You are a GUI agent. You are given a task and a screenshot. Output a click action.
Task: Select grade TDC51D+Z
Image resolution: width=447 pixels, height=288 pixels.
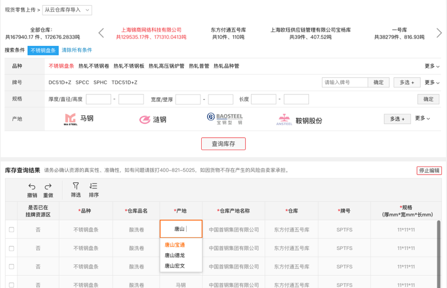[x=124, y=82]
